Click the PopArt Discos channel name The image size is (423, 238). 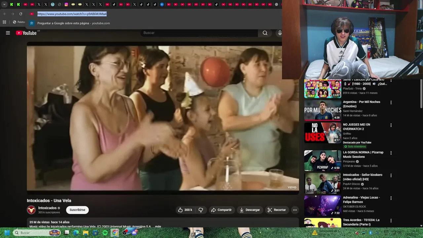(352, 184)
